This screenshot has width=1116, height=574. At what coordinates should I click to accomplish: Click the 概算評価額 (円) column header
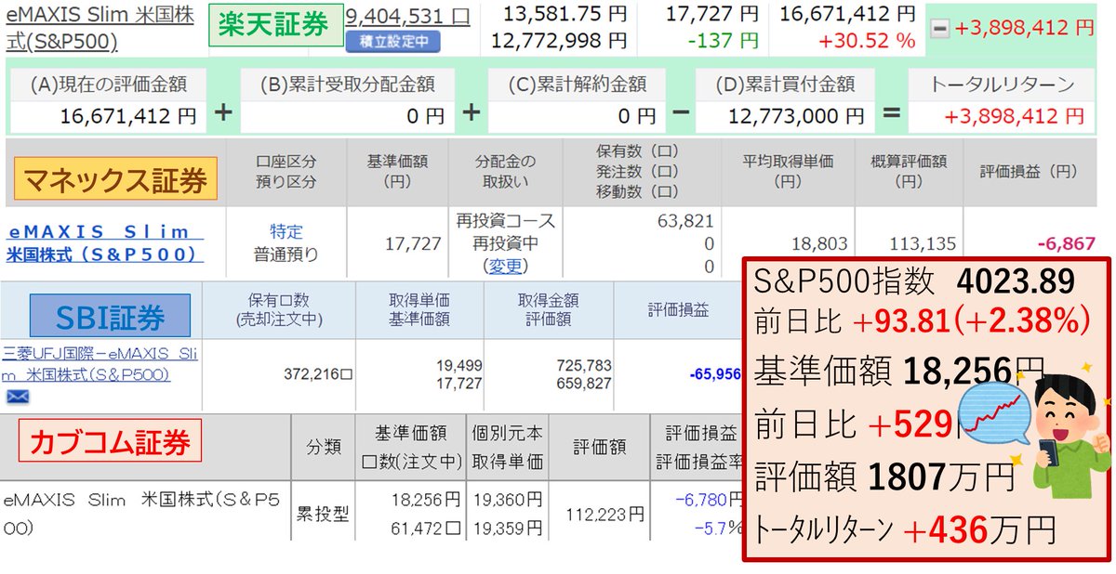[x=910, y=170]
